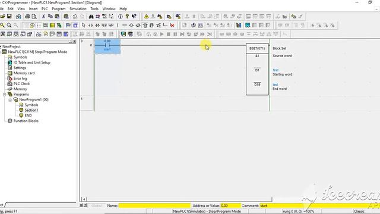
Task: Open the PLC menu
Action: pos(45,9)
